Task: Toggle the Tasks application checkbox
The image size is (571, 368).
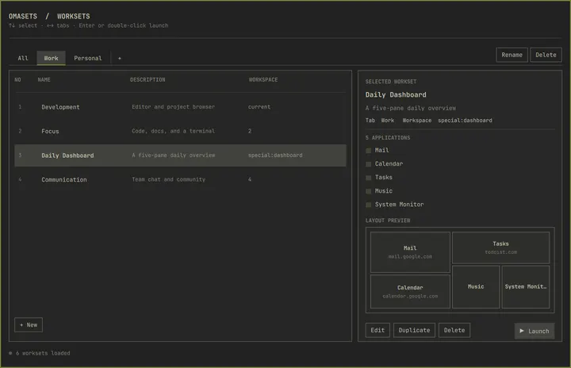Action: [x=368, y=178]
